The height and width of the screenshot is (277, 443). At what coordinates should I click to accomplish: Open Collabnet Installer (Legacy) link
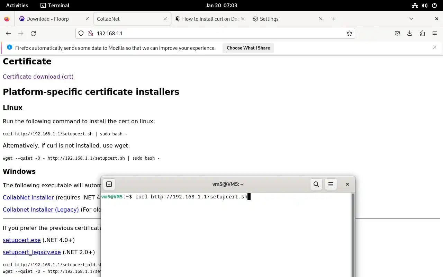(41, 209)
